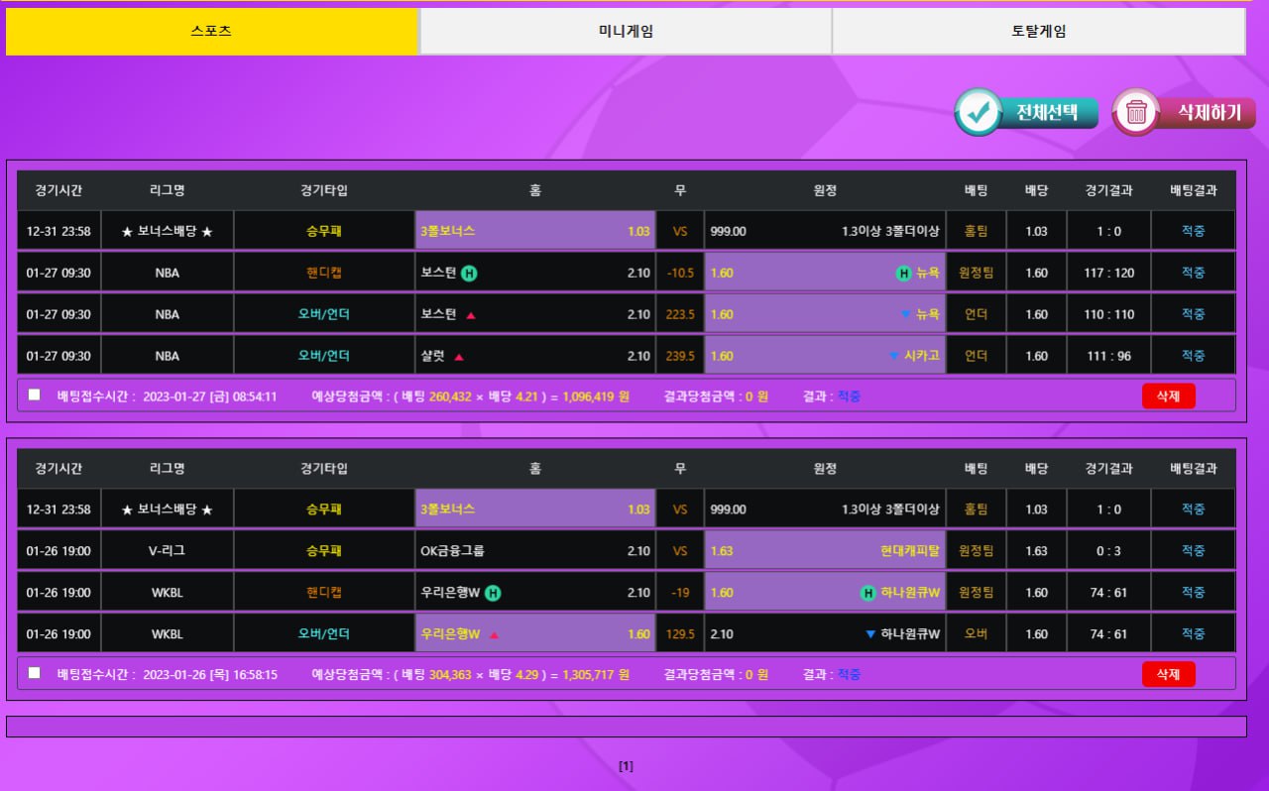The image size is (1269, 791).
Task: Click page number [1] in pagination
Action: [626, 766]
